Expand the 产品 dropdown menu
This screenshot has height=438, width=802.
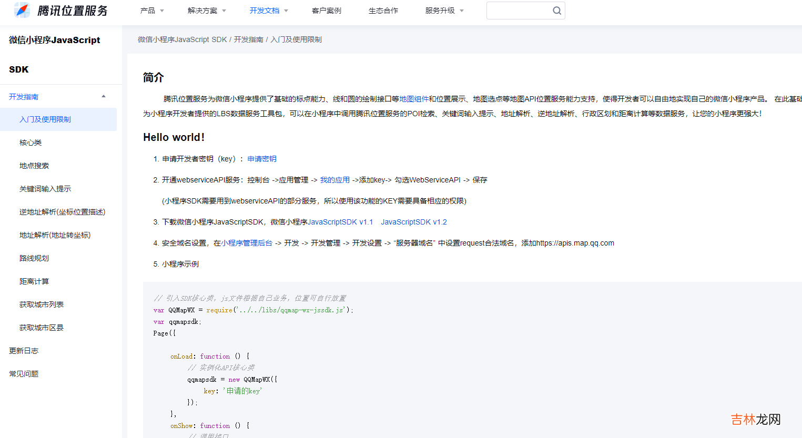click(152, 11)
